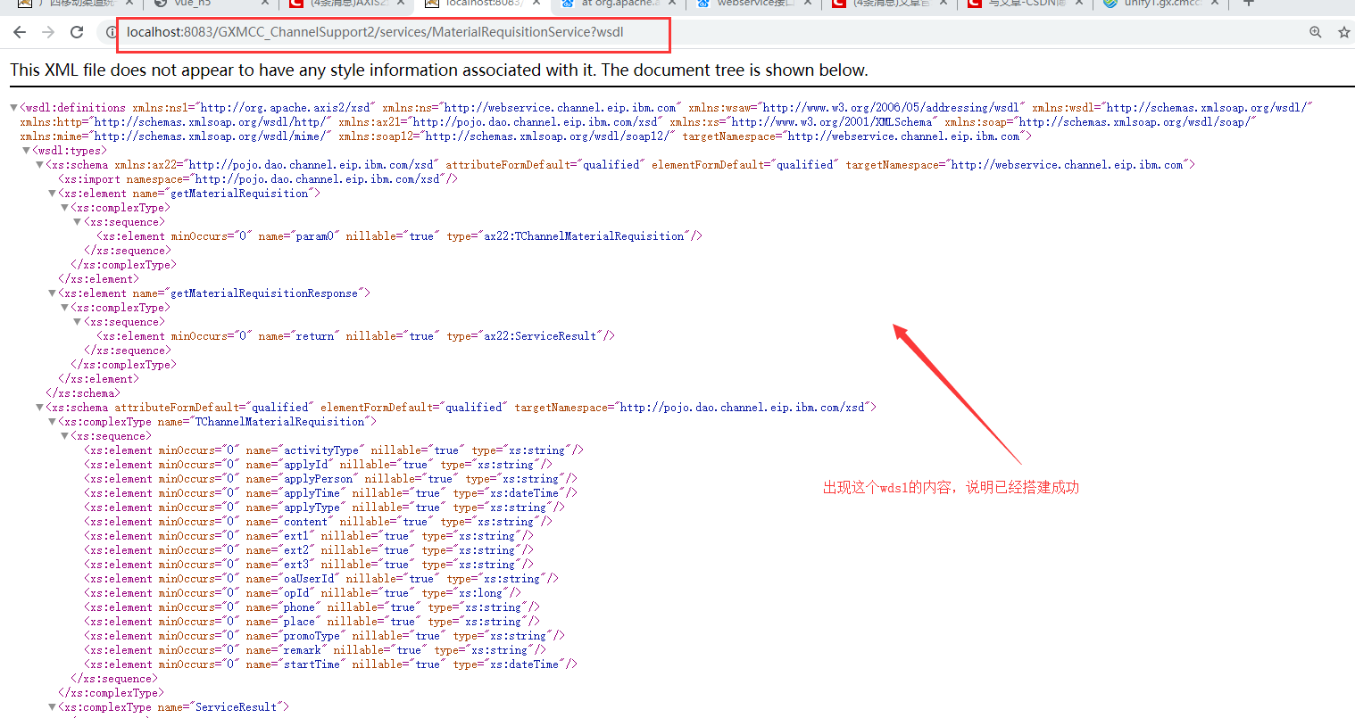Click the applyType element line
Screen dimensions: 1355x718
(x=325, y=508)
